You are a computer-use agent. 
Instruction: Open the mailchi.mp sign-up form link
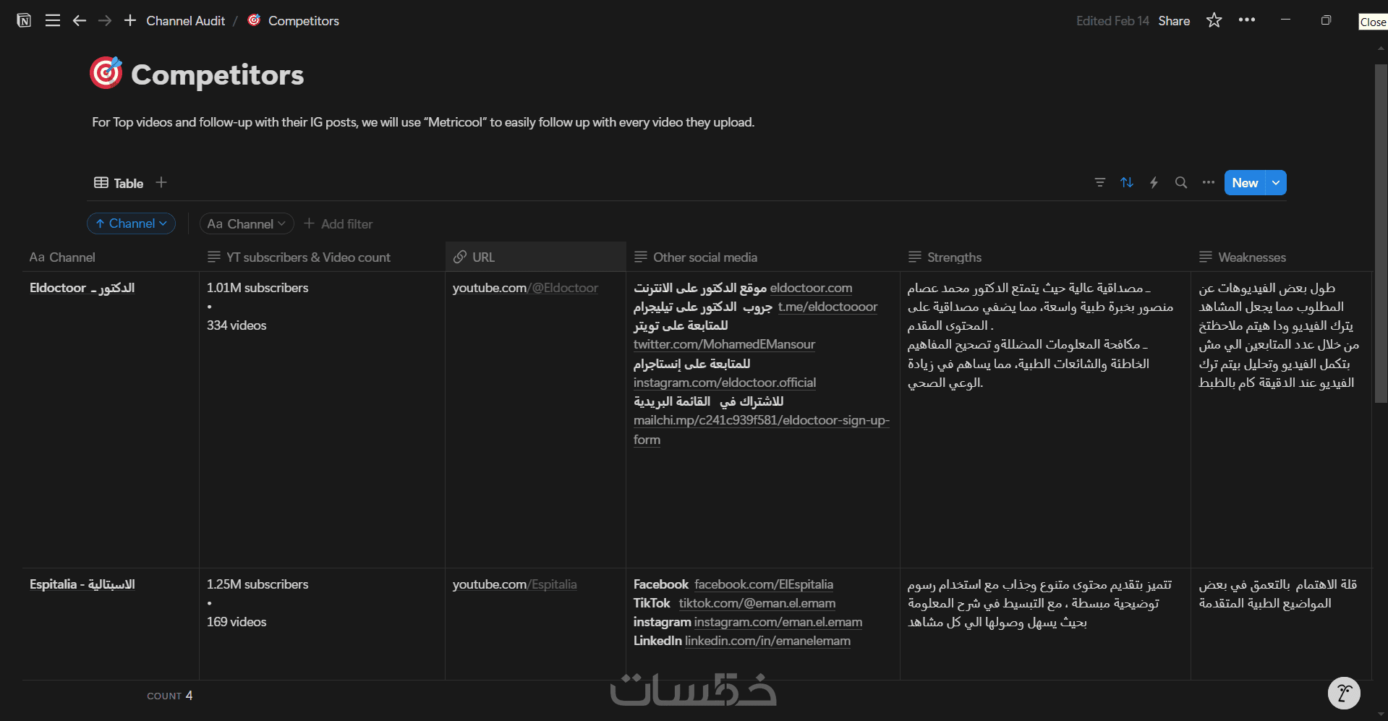762,430
